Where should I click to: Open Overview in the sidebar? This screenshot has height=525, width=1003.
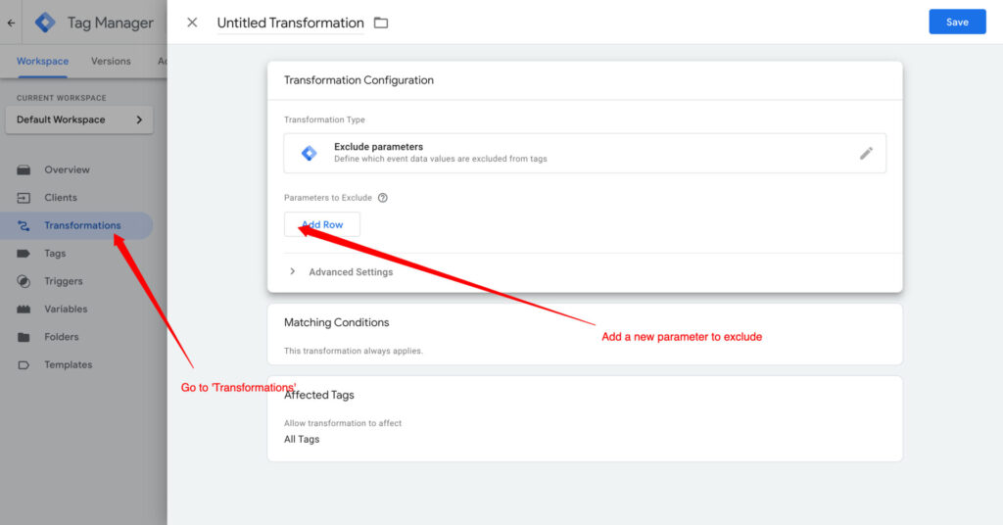click(x=67, y=169)
